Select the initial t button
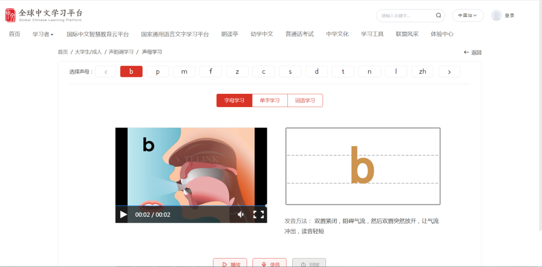The width and height of the screenshot is (542, 267). [343, 72]
